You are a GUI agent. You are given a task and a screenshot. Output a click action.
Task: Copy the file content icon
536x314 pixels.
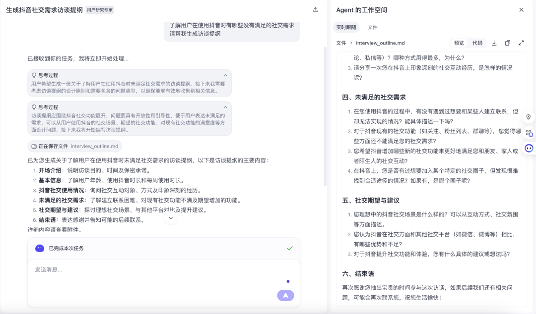coord(508,43)
